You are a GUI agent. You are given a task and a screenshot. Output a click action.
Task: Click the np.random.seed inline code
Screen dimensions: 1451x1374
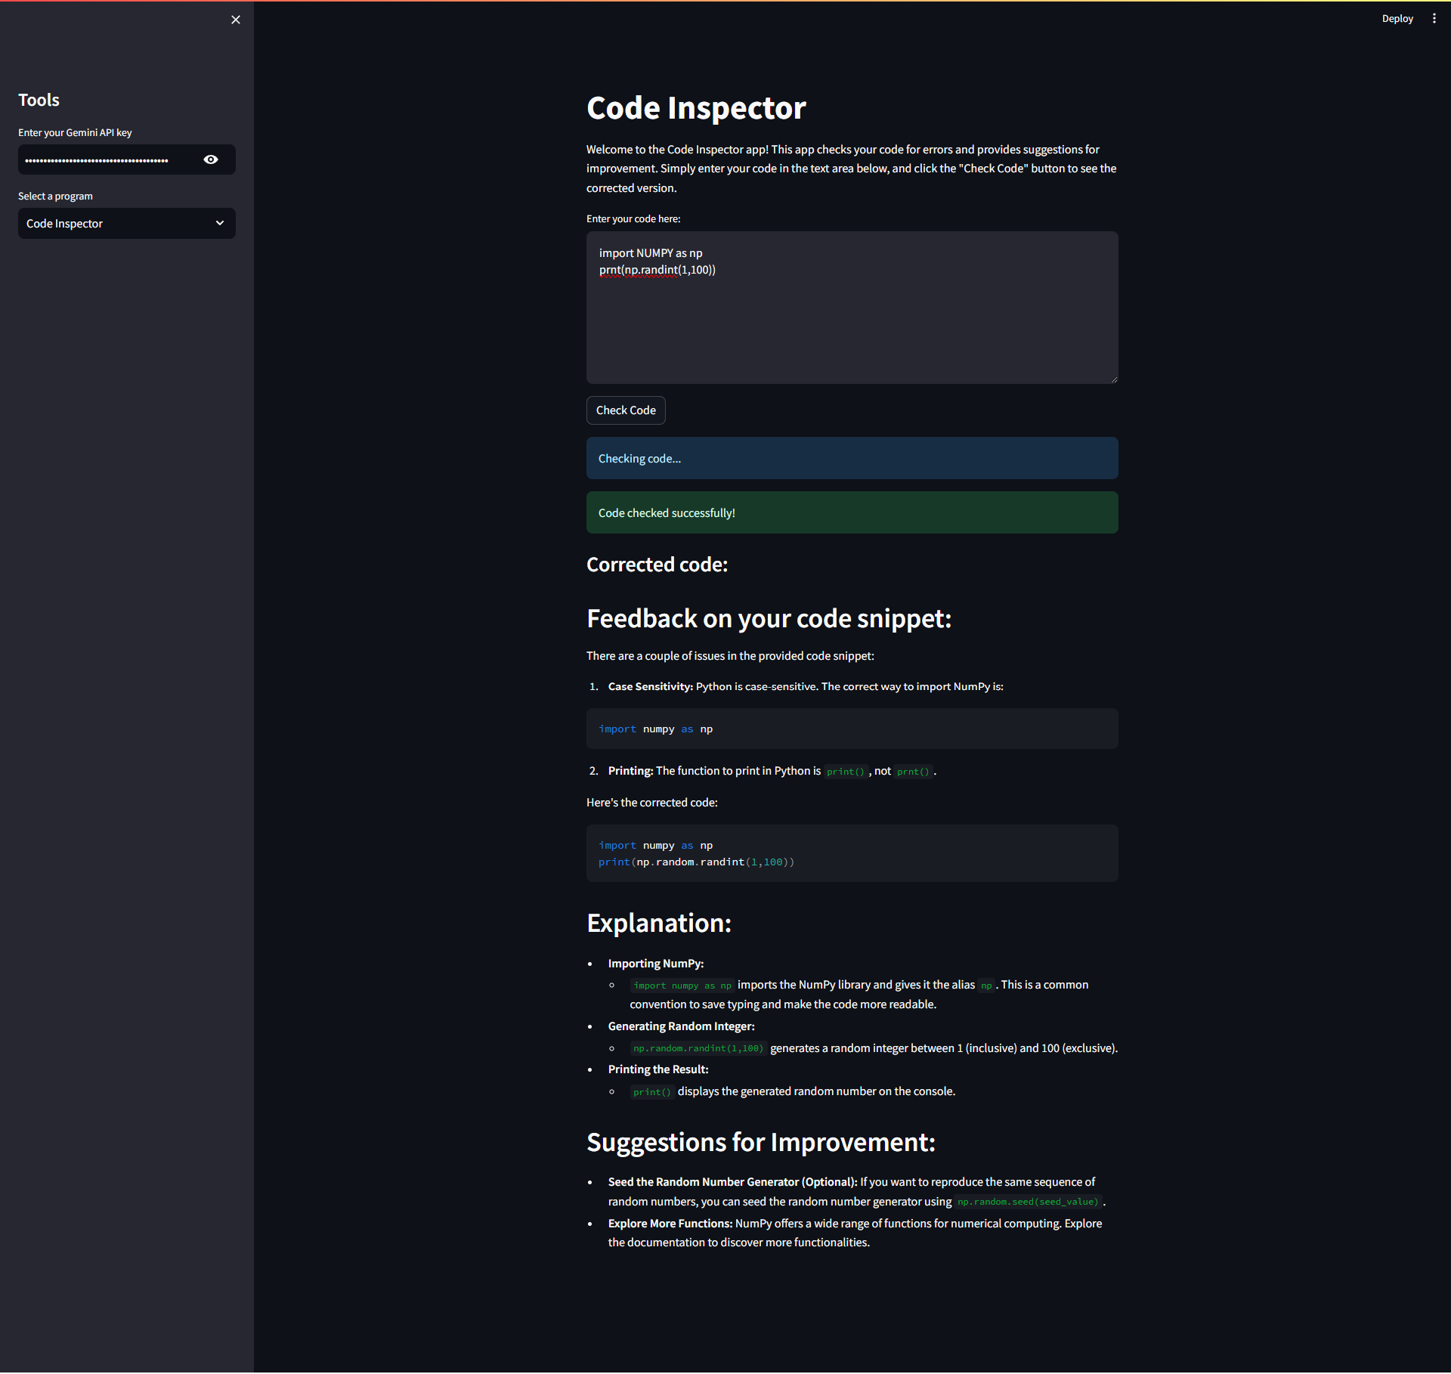pos(1027,1202)
